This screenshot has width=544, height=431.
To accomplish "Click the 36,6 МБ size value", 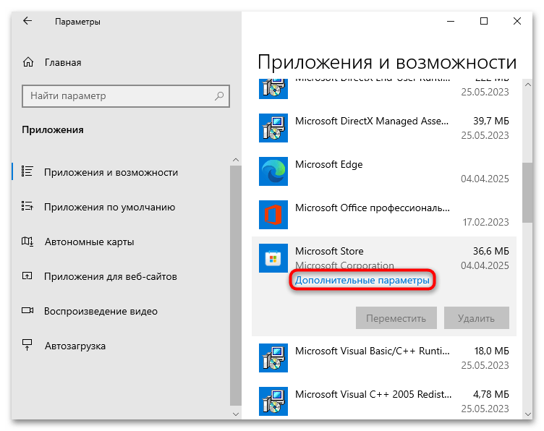I will click(491, 251).
